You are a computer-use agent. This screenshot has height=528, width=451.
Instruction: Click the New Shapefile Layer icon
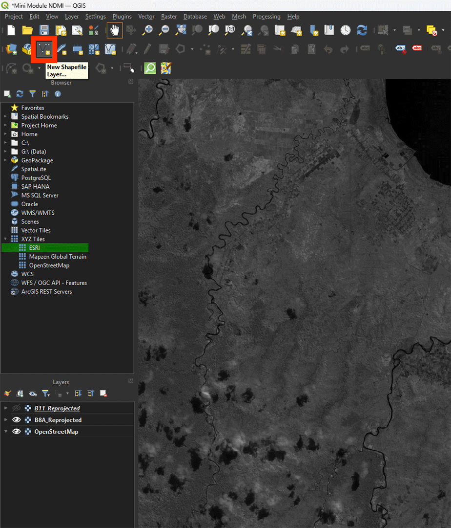click(44, 48)
